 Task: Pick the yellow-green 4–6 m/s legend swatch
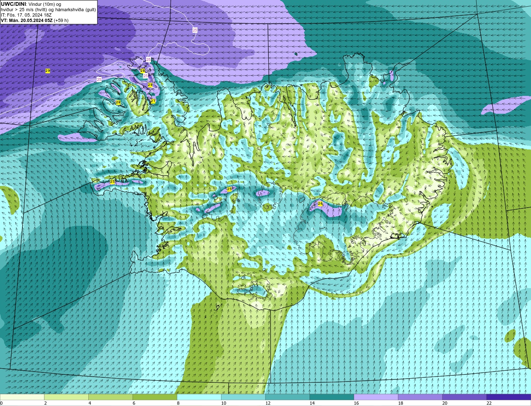coord(111,397)
